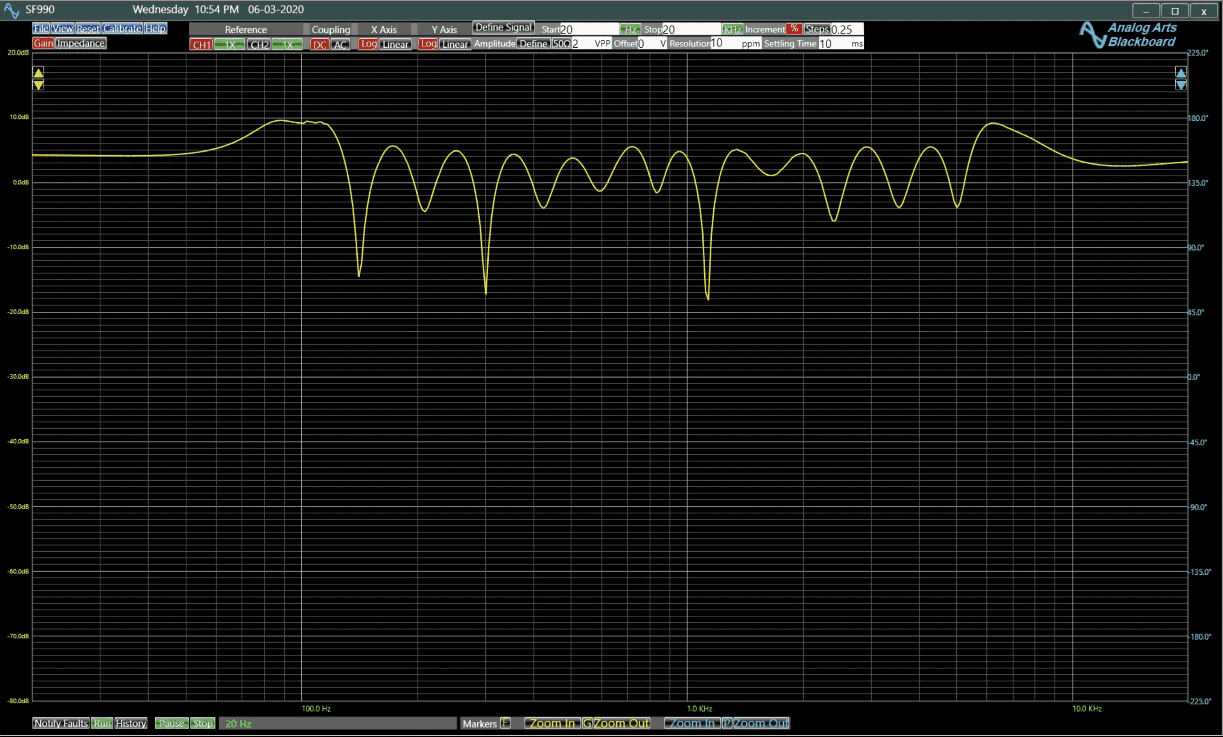Switch to Gain measurement mode
Viewport: 1223px width, 737px height.
coord(43,43)
